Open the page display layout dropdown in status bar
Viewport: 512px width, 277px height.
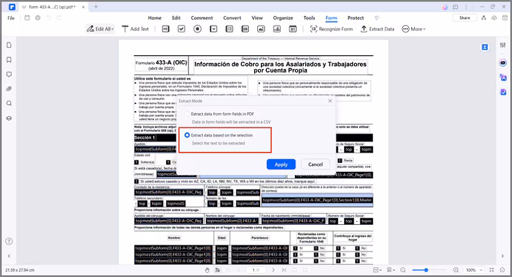click(391, 270)
